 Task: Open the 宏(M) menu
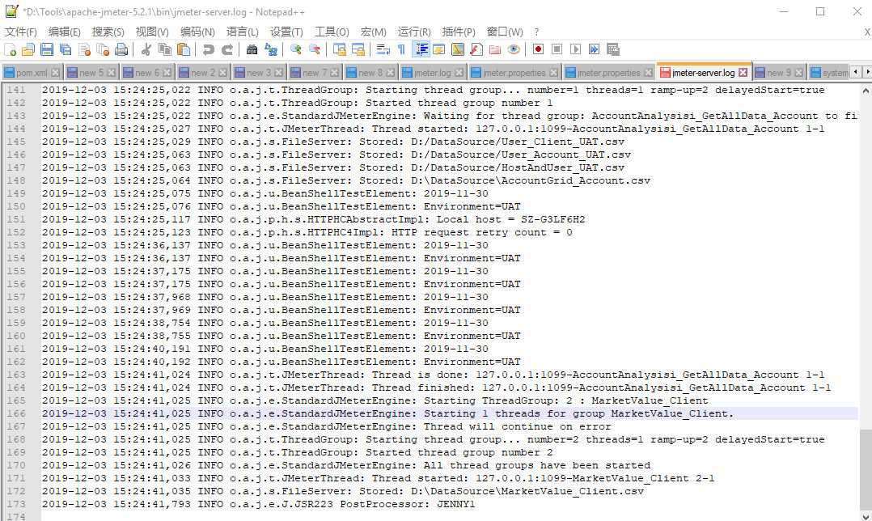pyautogui.click(x=373, y=32)
